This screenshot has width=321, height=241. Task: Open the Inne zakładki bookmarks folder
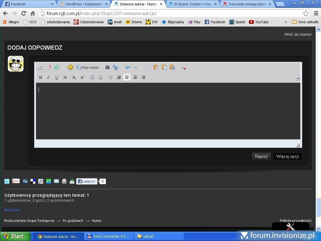[x=305, y=22]
